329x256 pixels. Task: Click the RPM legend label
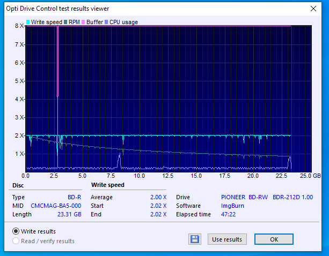coord(74,22)
